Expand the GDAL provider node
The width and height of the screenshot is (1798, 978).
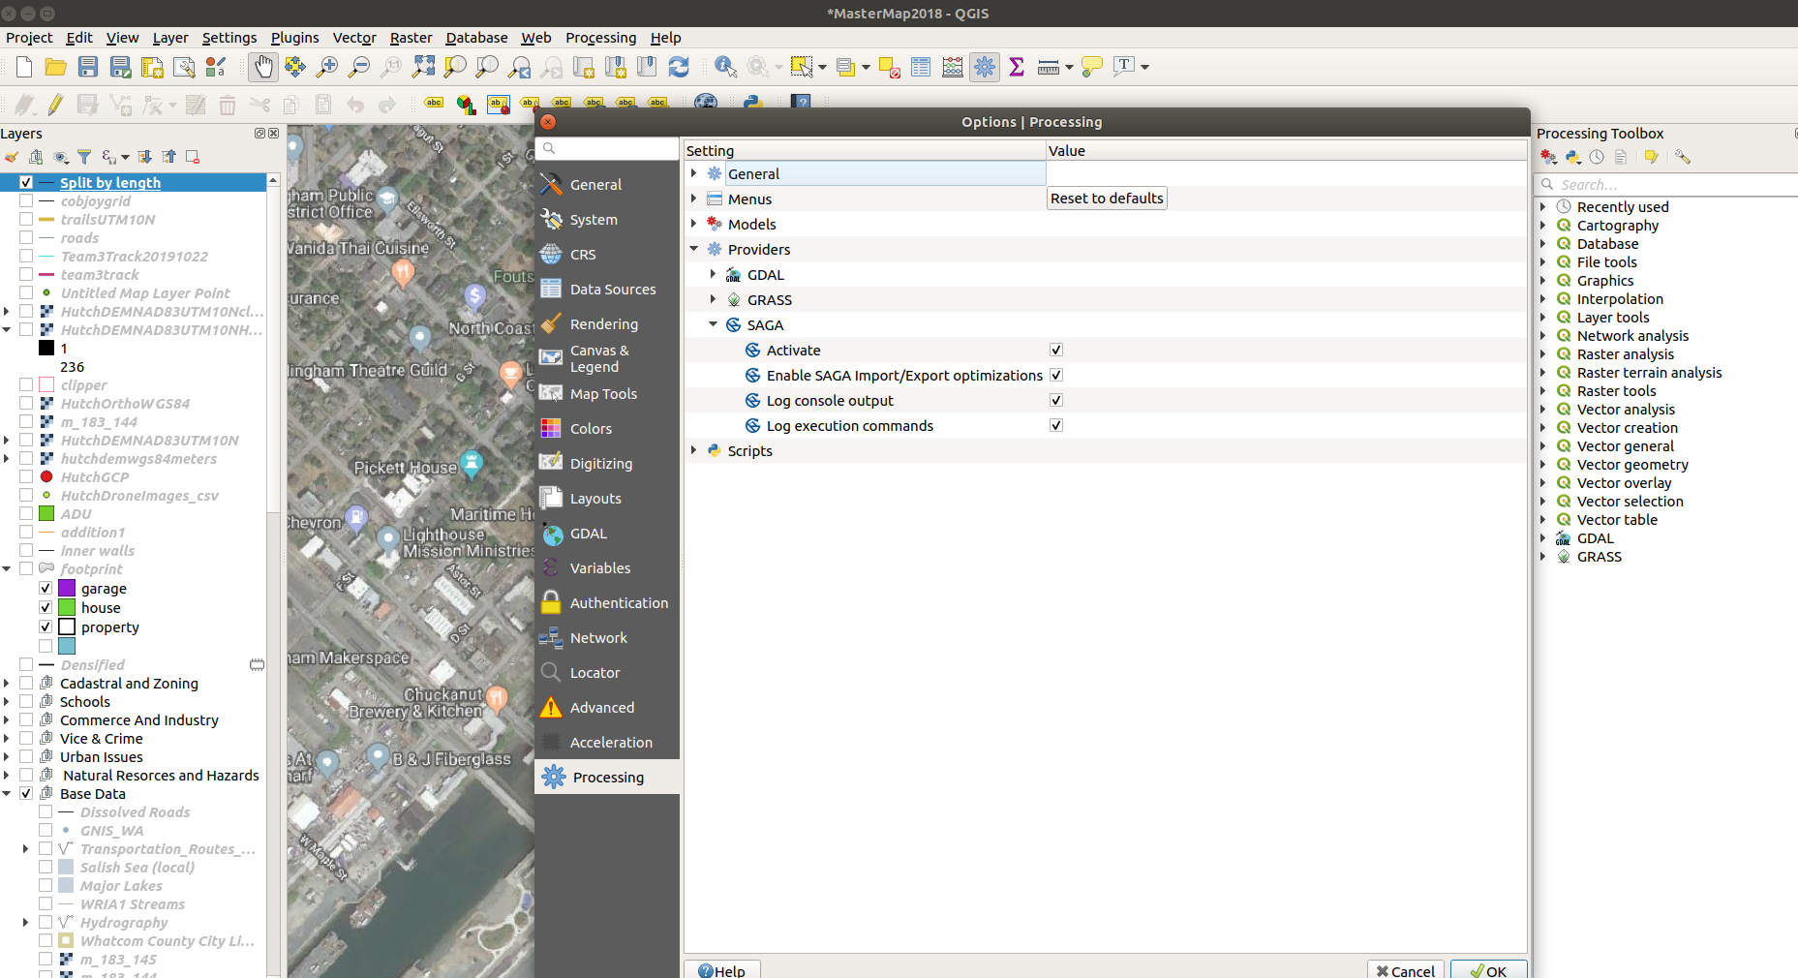pos(713,274)
